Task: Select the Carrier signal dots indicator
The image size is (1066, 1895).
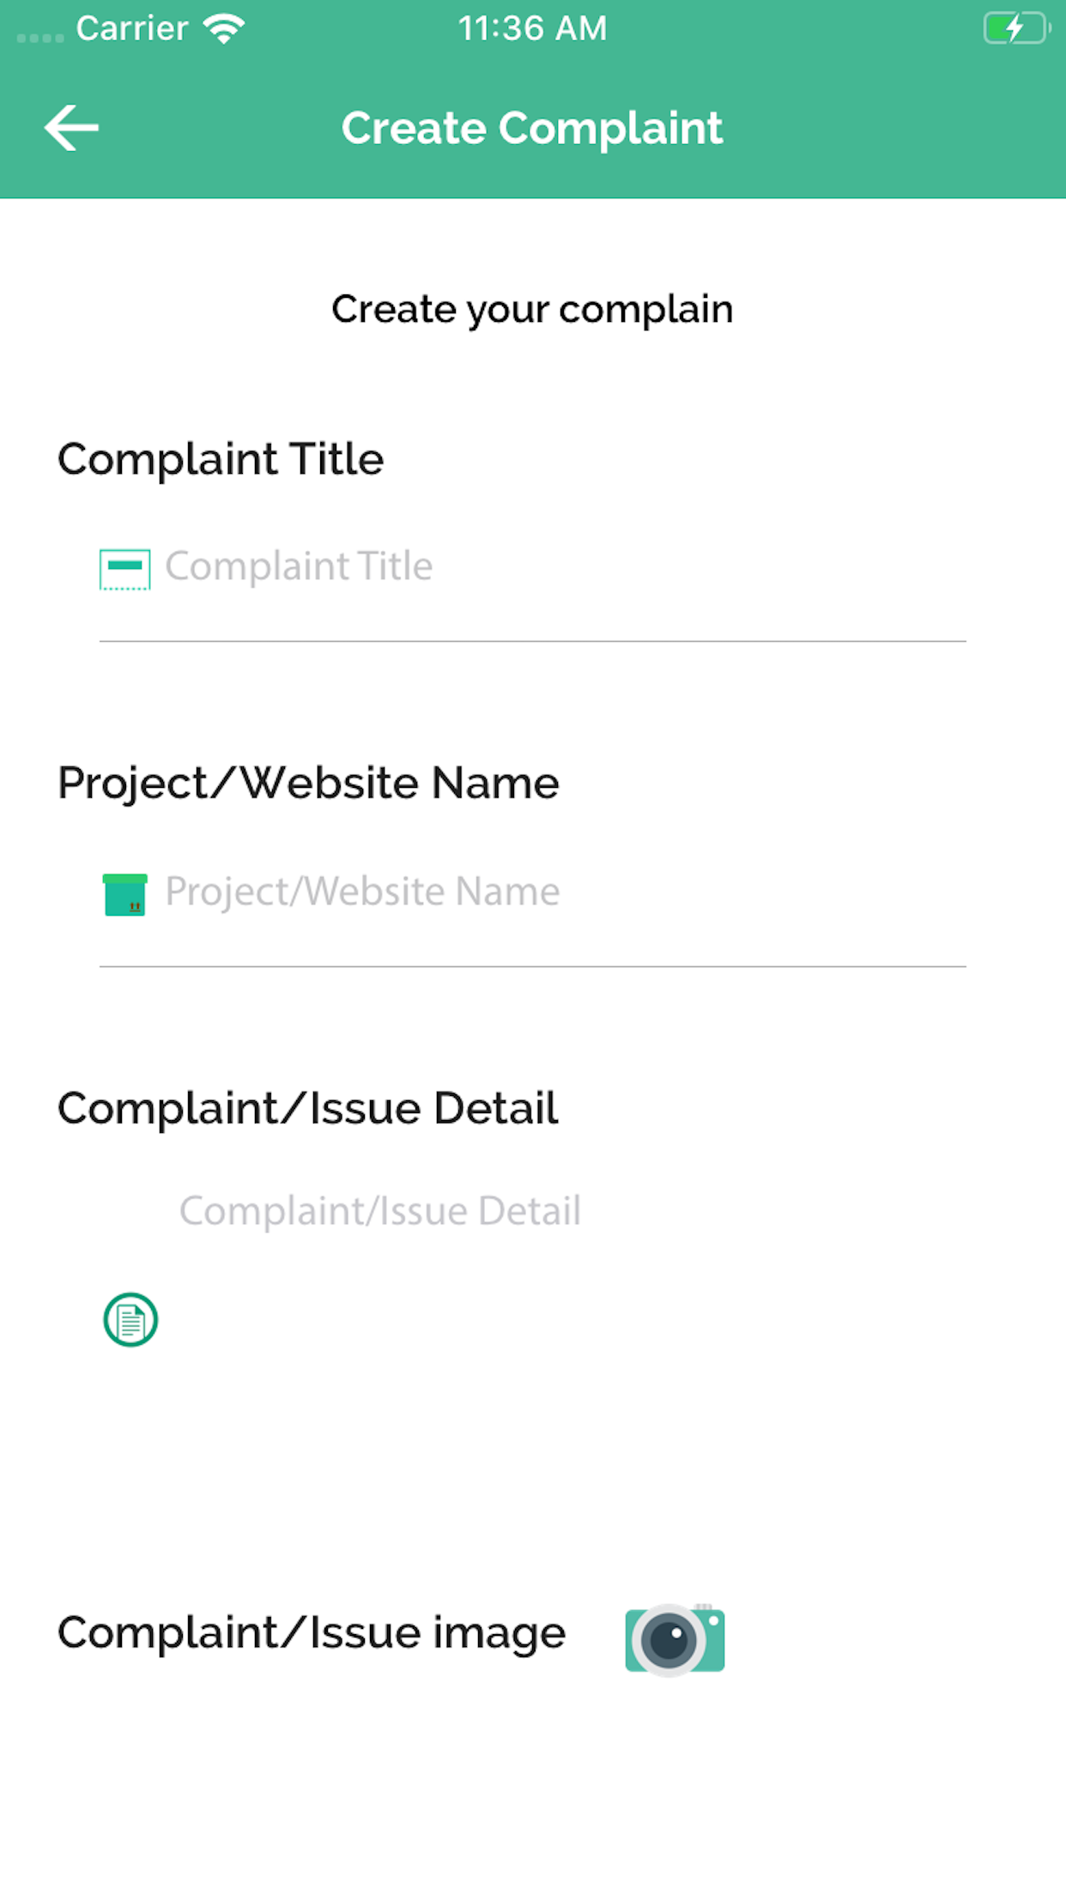Action: coord(39,36)
